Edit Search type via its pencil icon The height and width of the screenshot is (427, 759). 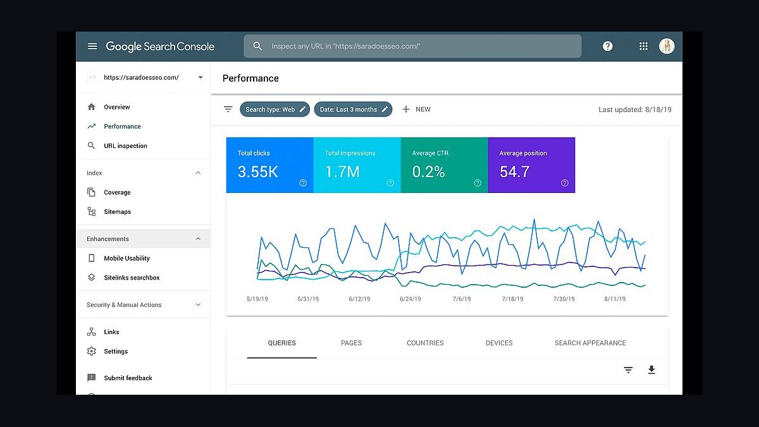pos(302,109)
